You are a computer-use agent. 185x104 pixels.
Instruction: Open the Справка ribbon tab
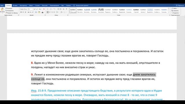tap(68, 5)
